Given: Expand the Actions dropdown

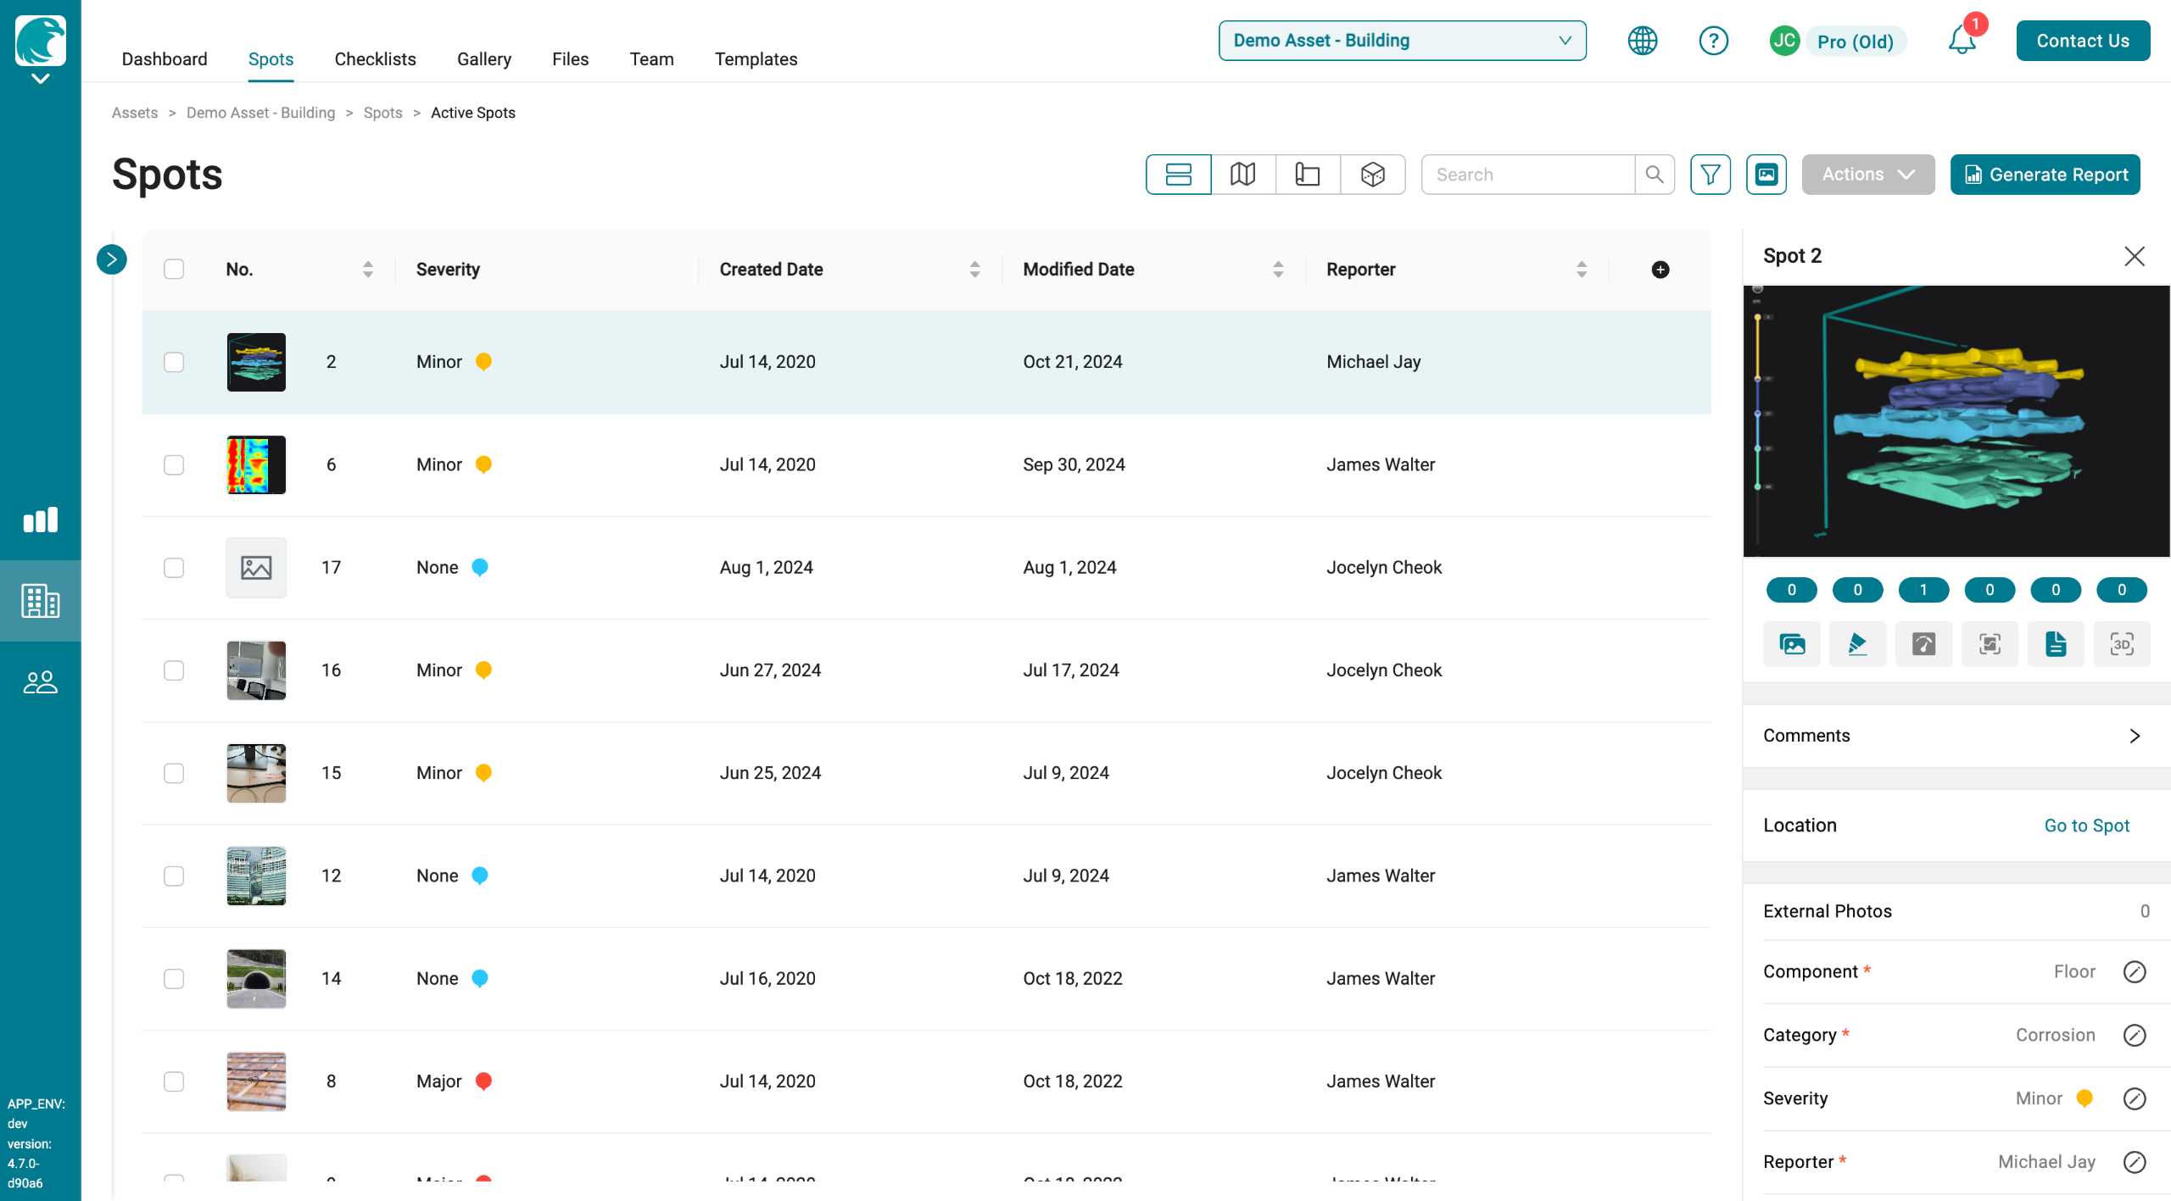Looking at the screenshot, I should [x=1867, y=175].
